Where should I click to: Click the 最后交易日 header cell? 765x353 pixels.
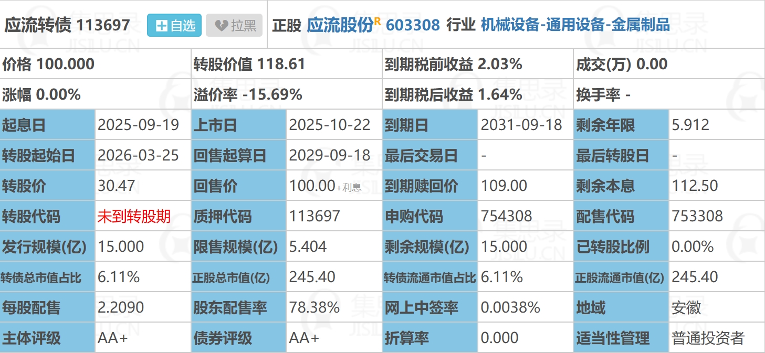click(430, 155)
